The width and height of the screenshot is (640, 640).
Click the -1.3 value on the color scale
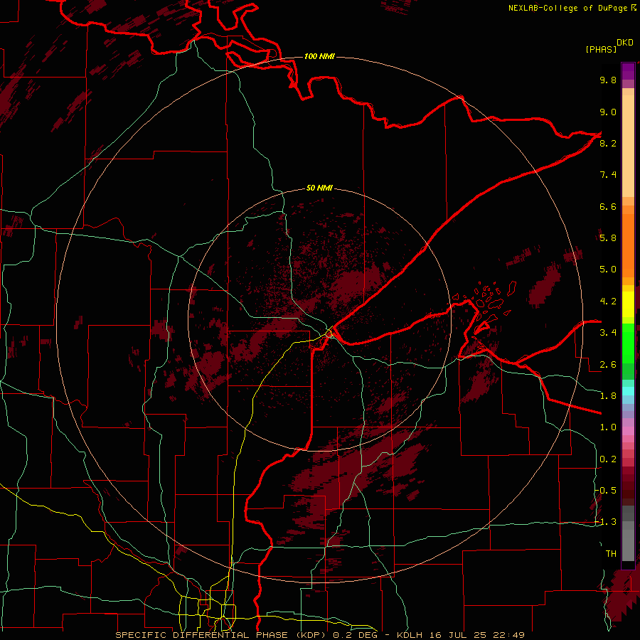pyautogui.click(x=606, y=522)
